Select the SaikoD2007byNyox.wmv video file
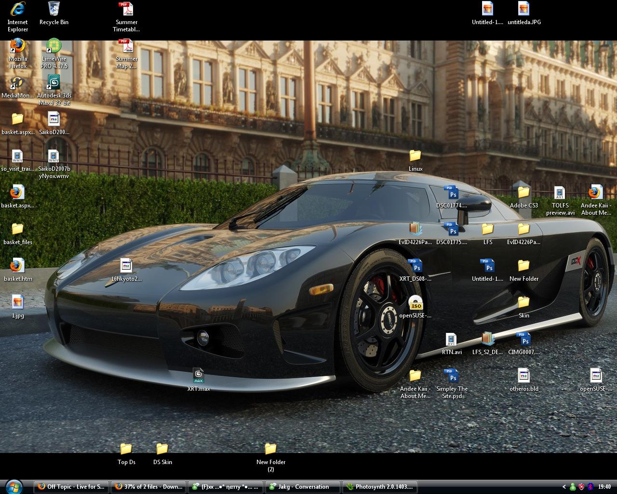 click(x=54, y=155)
